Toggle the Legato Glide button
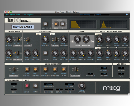 pos(64,69)
